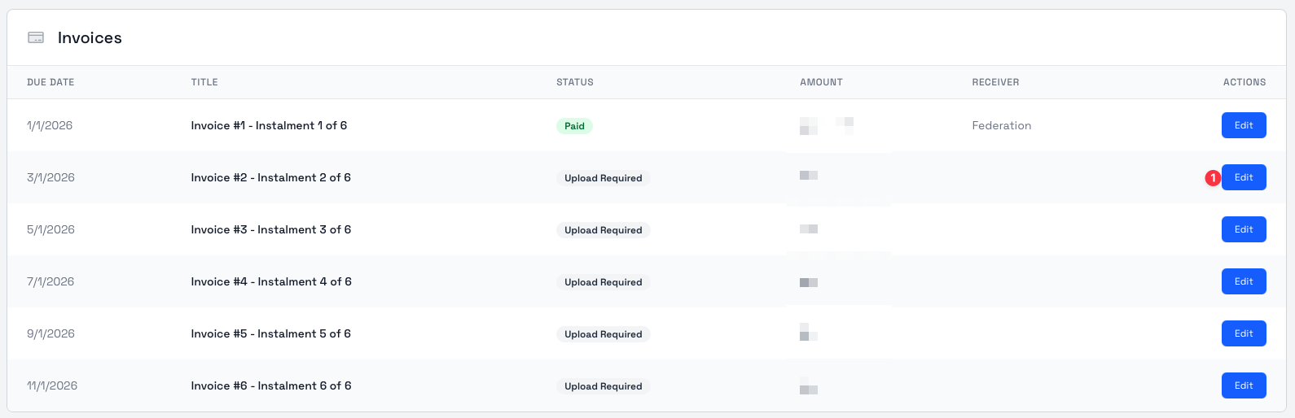Image resolution: width=1295 pixels, height=418 pixels.
Task: Click the Paid status badge
Action: pos(574,126)
